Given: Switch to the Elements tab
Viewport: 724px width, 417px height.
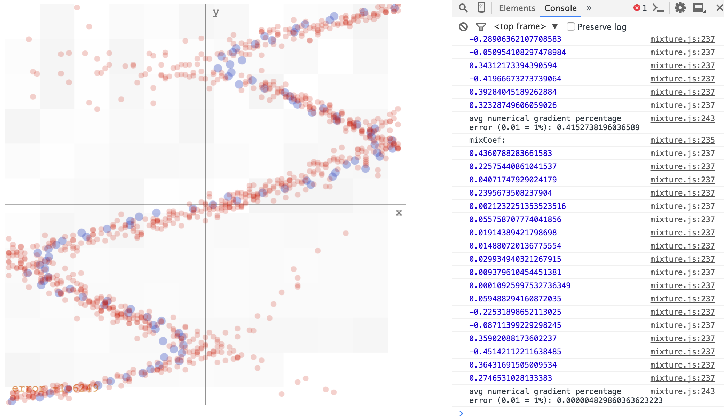Looking at the screenshot, I should coord(517,8).
